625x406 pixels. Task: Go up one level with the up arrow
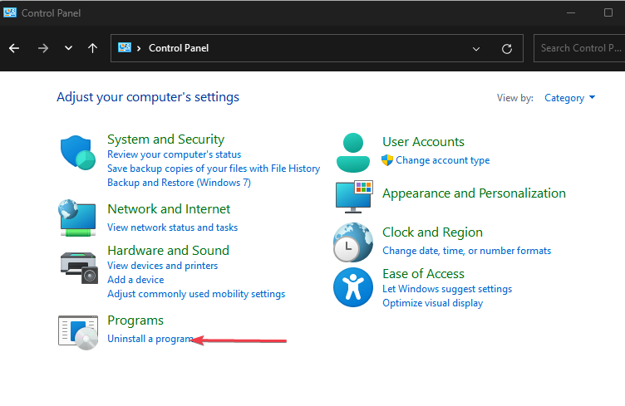click(92, 48)
